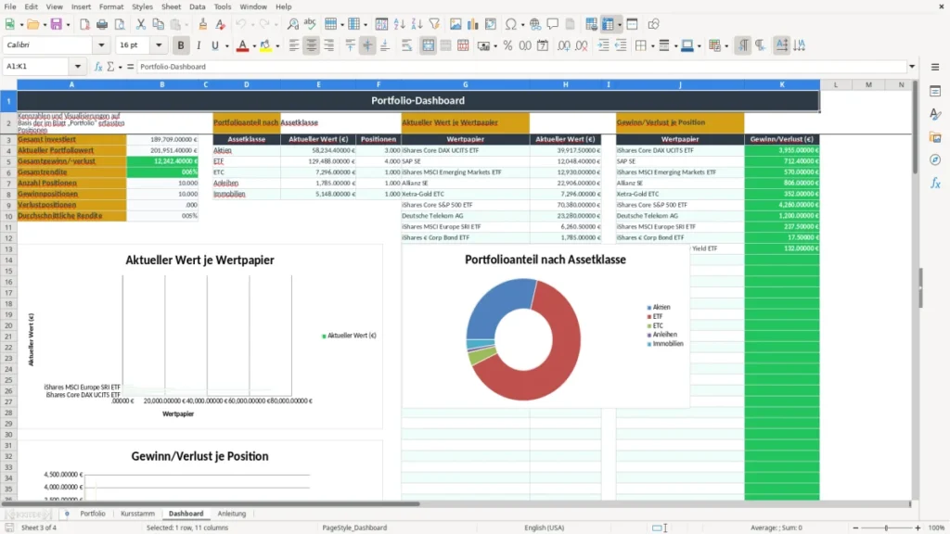Click the Clone formatting paintbrush icon
This screenshot has width=950, height=534.
[202, 24]
